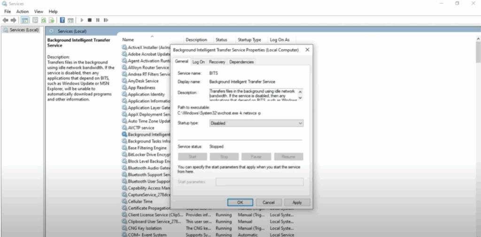Open the Action menu

23,11
